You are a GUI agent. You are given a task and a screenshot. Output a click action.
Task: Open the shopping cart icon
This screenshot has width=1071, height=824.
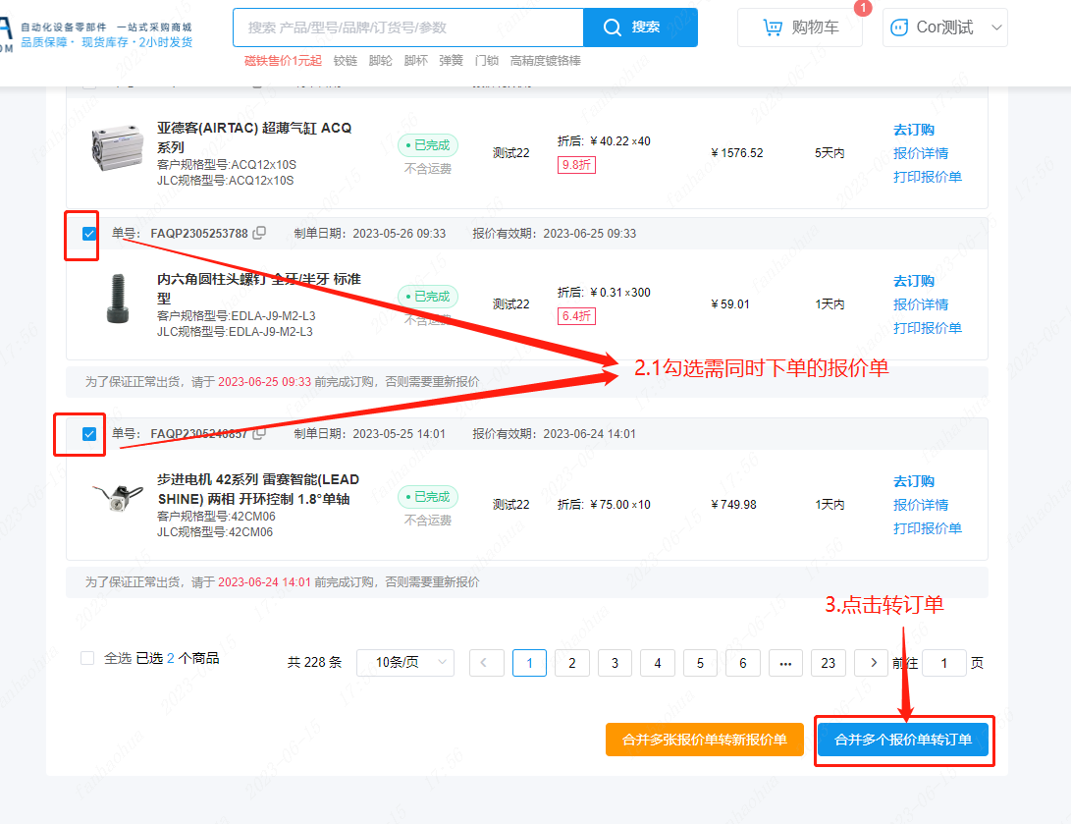coord(774,27)
